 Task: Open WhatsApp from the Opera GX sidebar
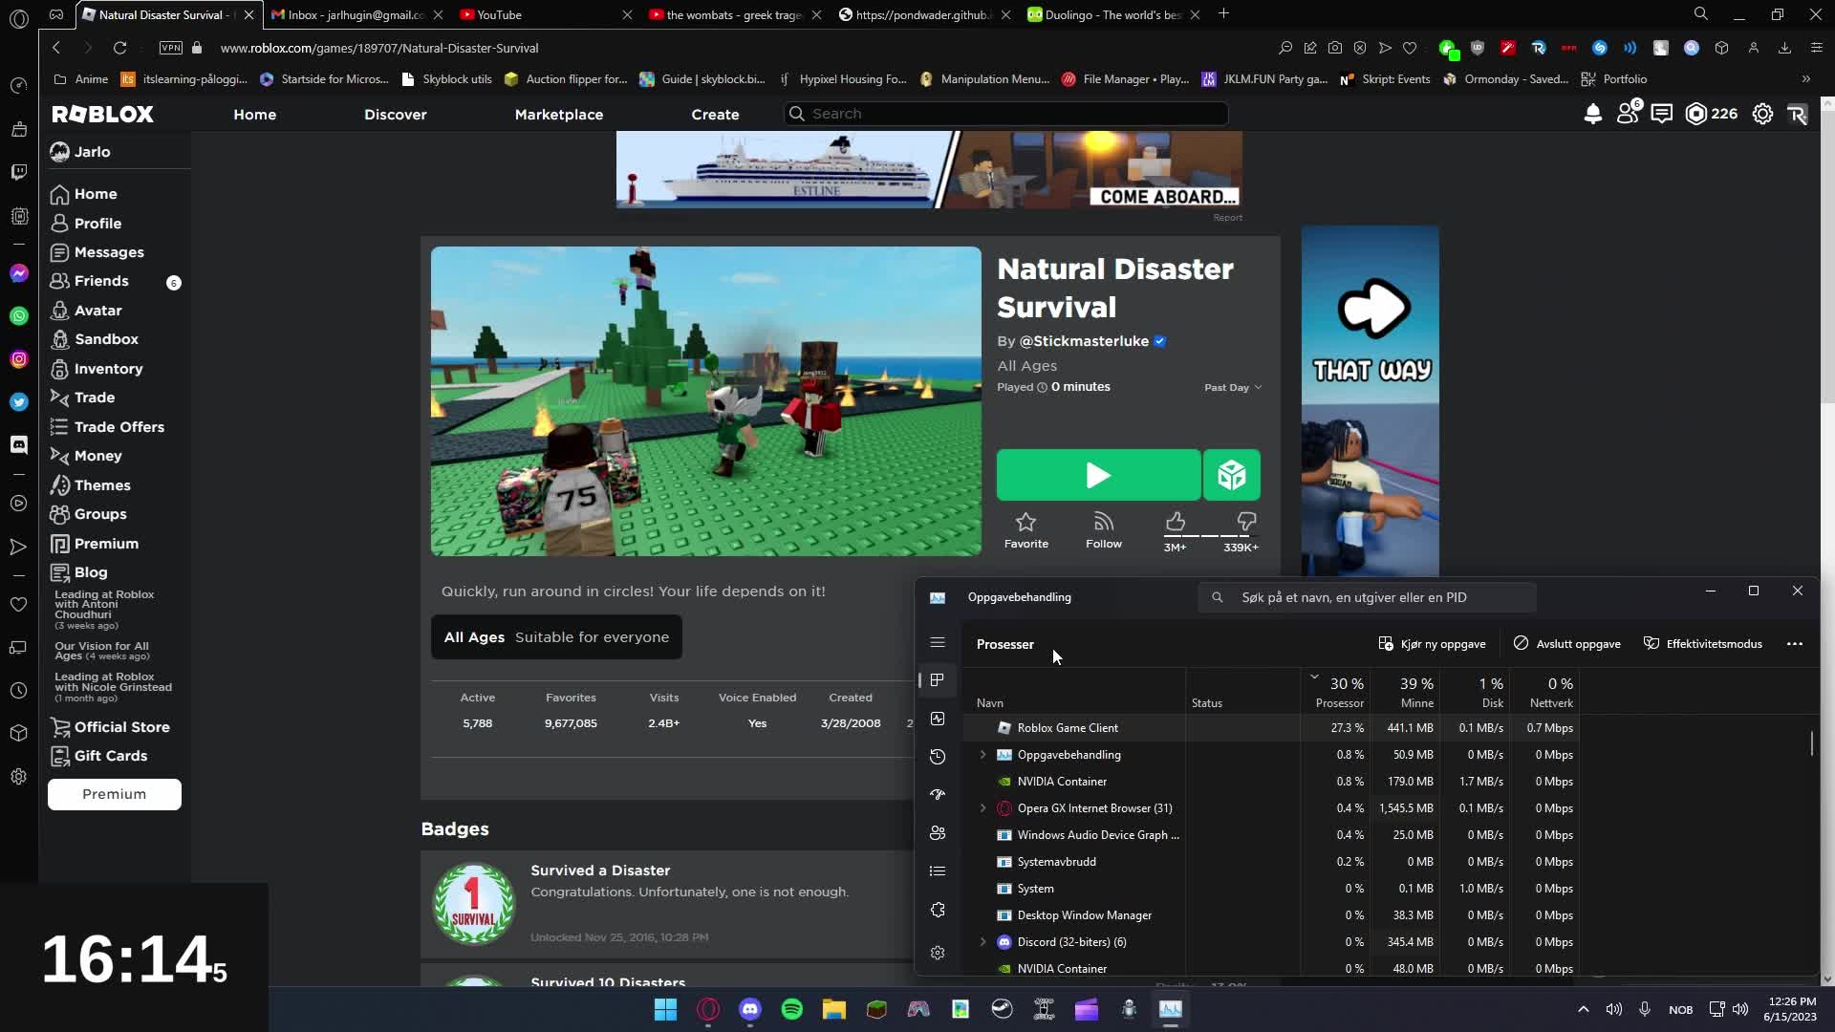pyautogui.click(x=19, y=315)
